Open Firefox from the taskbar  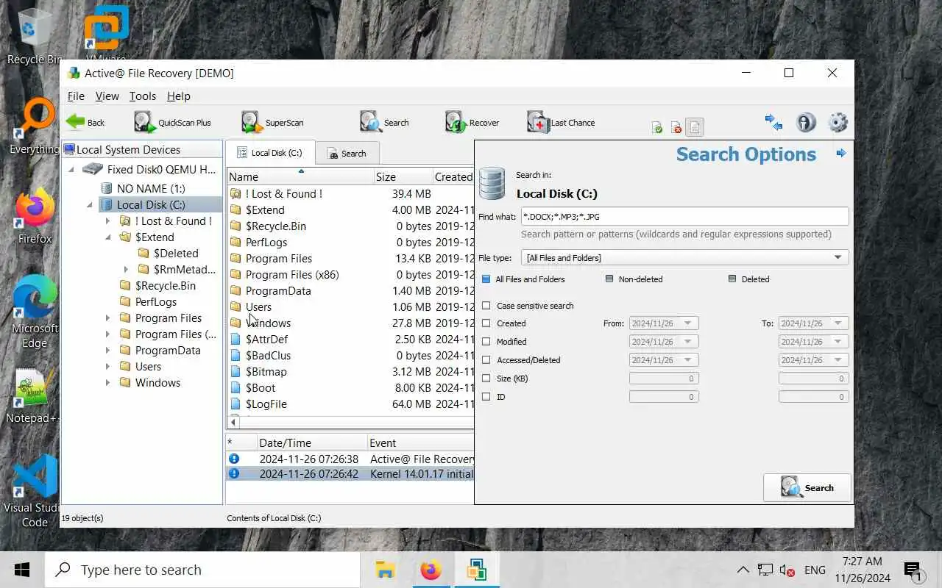pos(431,570)
